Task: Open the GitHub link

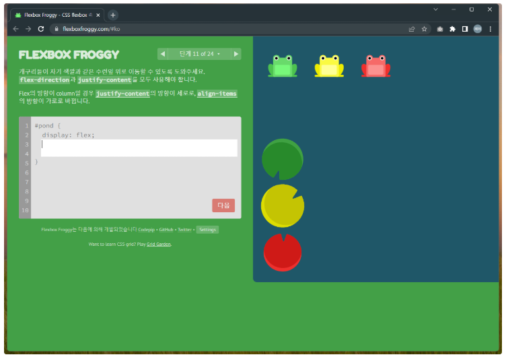Action: 166,230
